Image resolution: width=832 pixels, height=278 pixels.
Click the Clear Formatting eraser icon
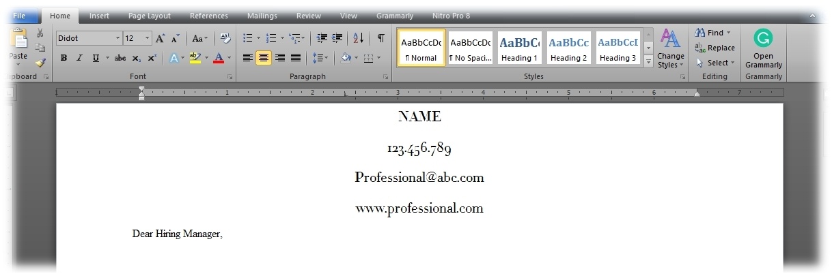[x=225, y=39]
